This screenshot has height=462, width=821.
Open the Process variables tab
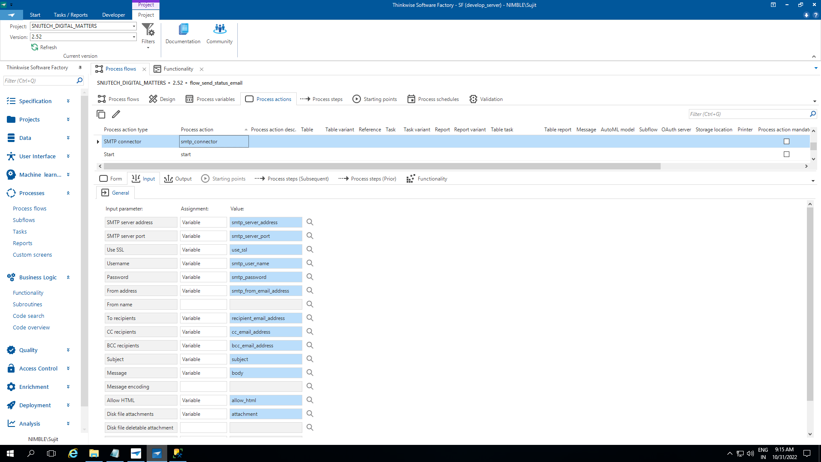coord(210,99)
